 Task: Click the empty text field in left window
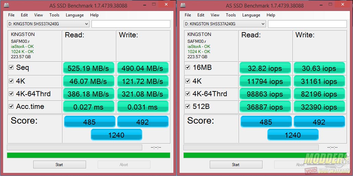(x=131, y=24)
